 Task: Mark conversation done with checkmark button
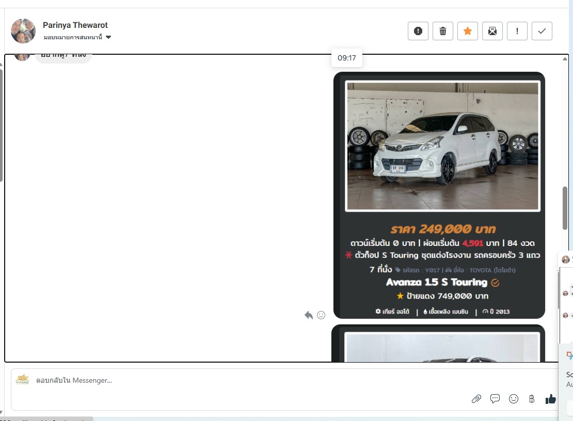pos(542,31)
